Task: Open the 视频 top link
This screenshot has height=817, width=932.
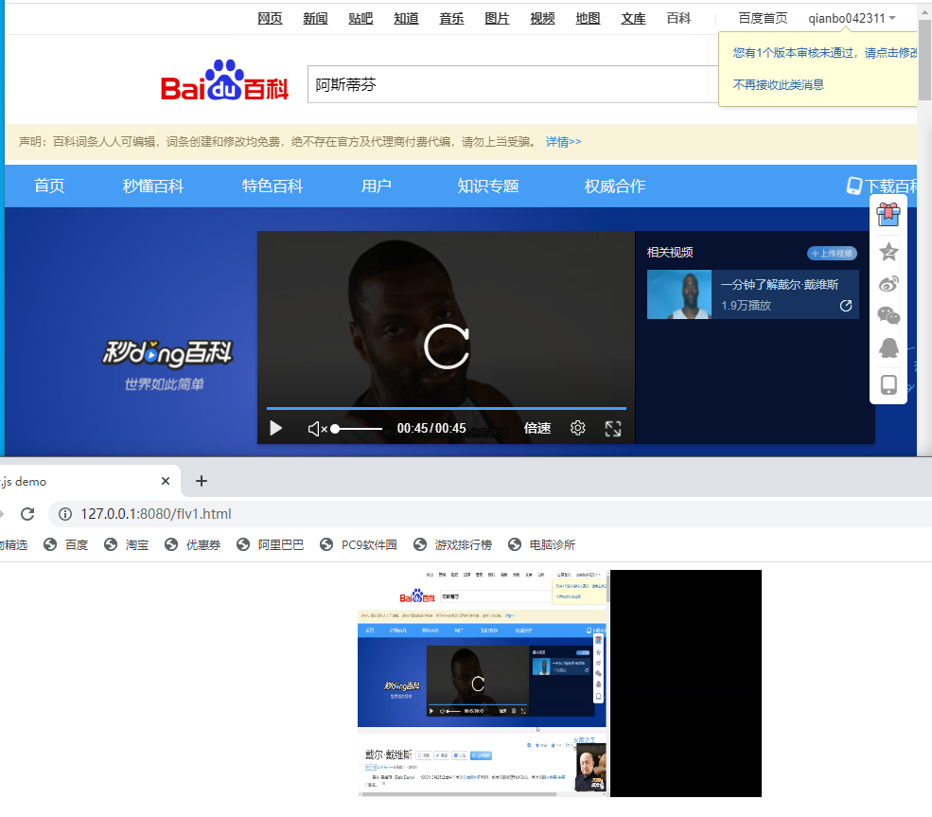Action: tap(543, 18)
